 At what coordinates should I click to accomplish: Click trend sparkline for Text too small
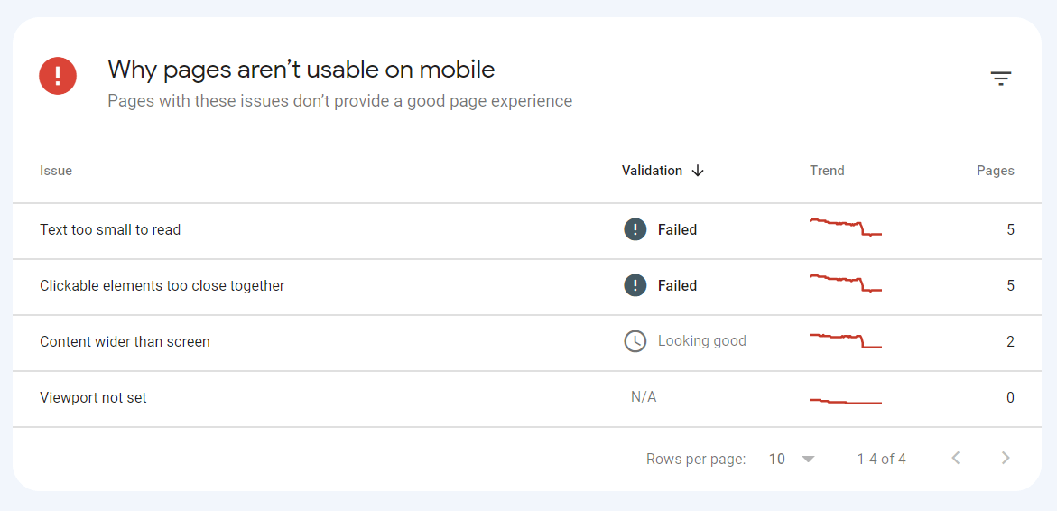pyautogui.click(x=846, y=227)
